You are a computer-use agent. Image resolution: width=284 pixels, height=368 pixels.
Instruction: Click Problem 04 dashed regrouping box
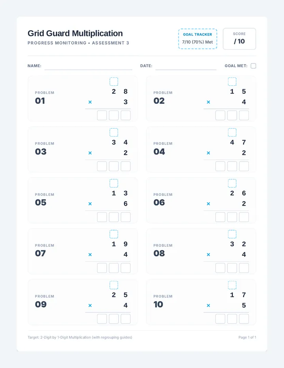[x=232, y=132]
